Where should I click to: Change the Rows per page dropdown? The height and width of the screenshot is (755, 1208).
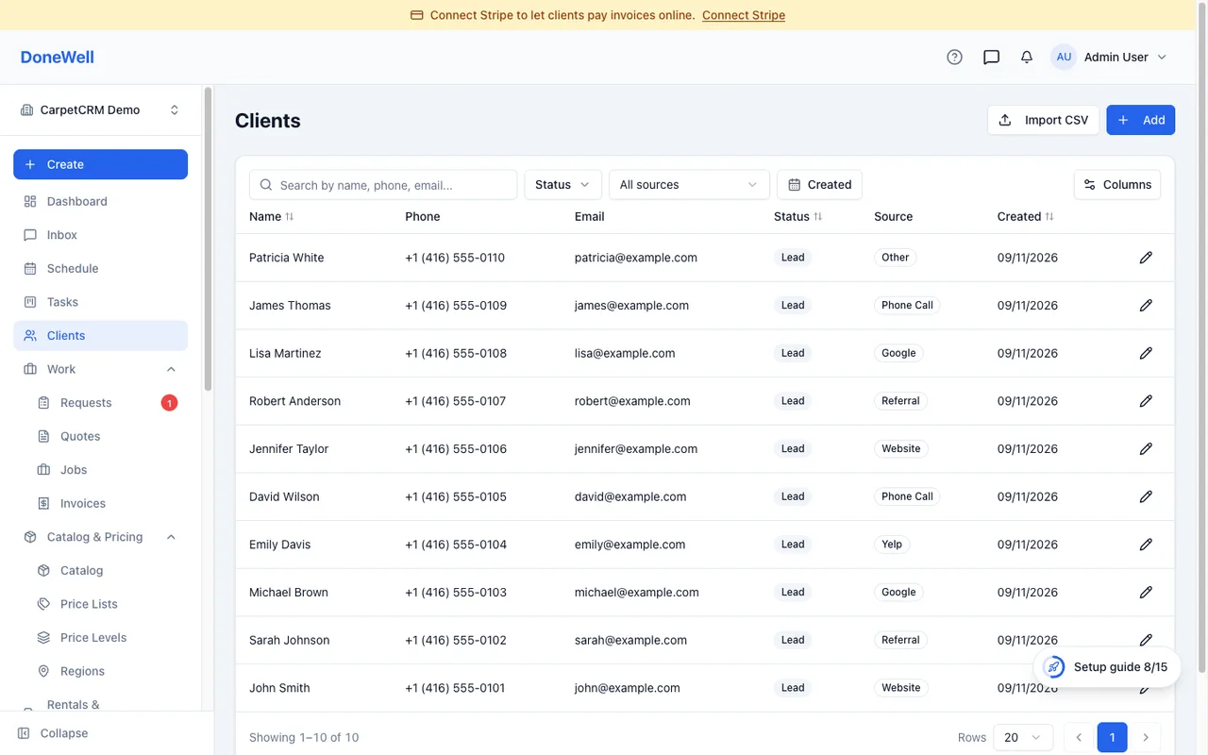point(1024,737)
